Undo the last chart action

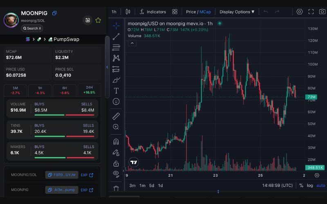[266, 12]
